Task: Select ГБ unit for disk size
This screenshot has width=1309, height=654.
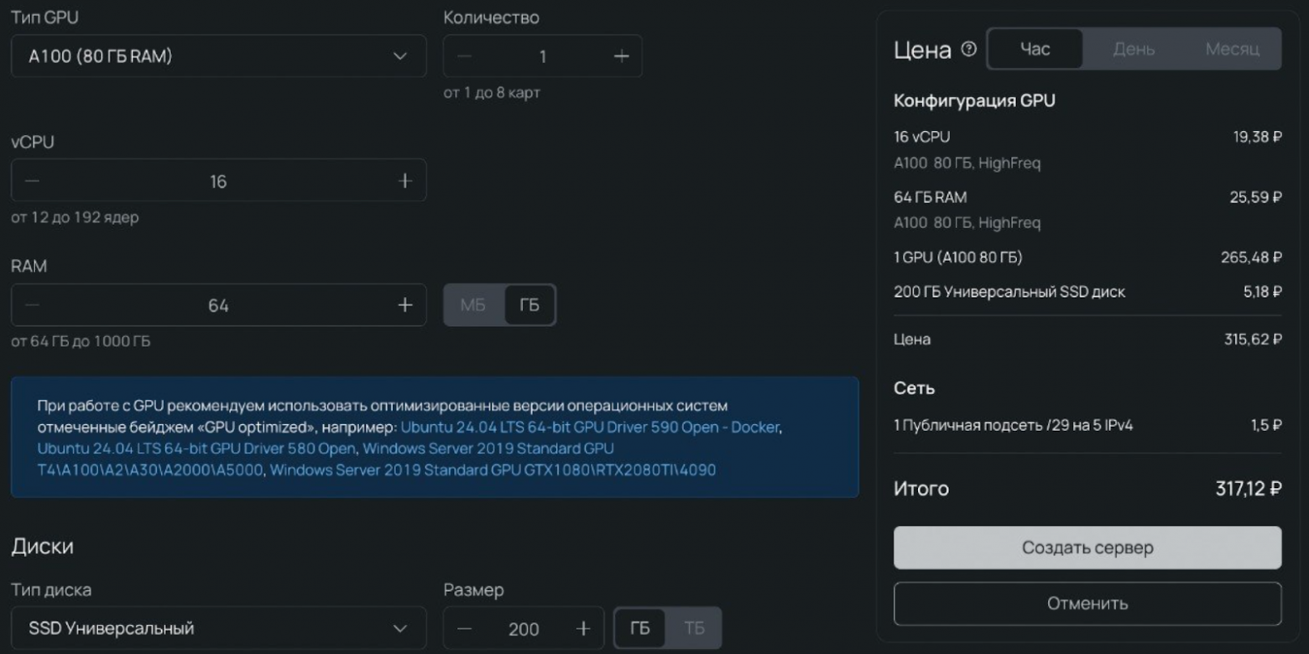Action: 641,628
